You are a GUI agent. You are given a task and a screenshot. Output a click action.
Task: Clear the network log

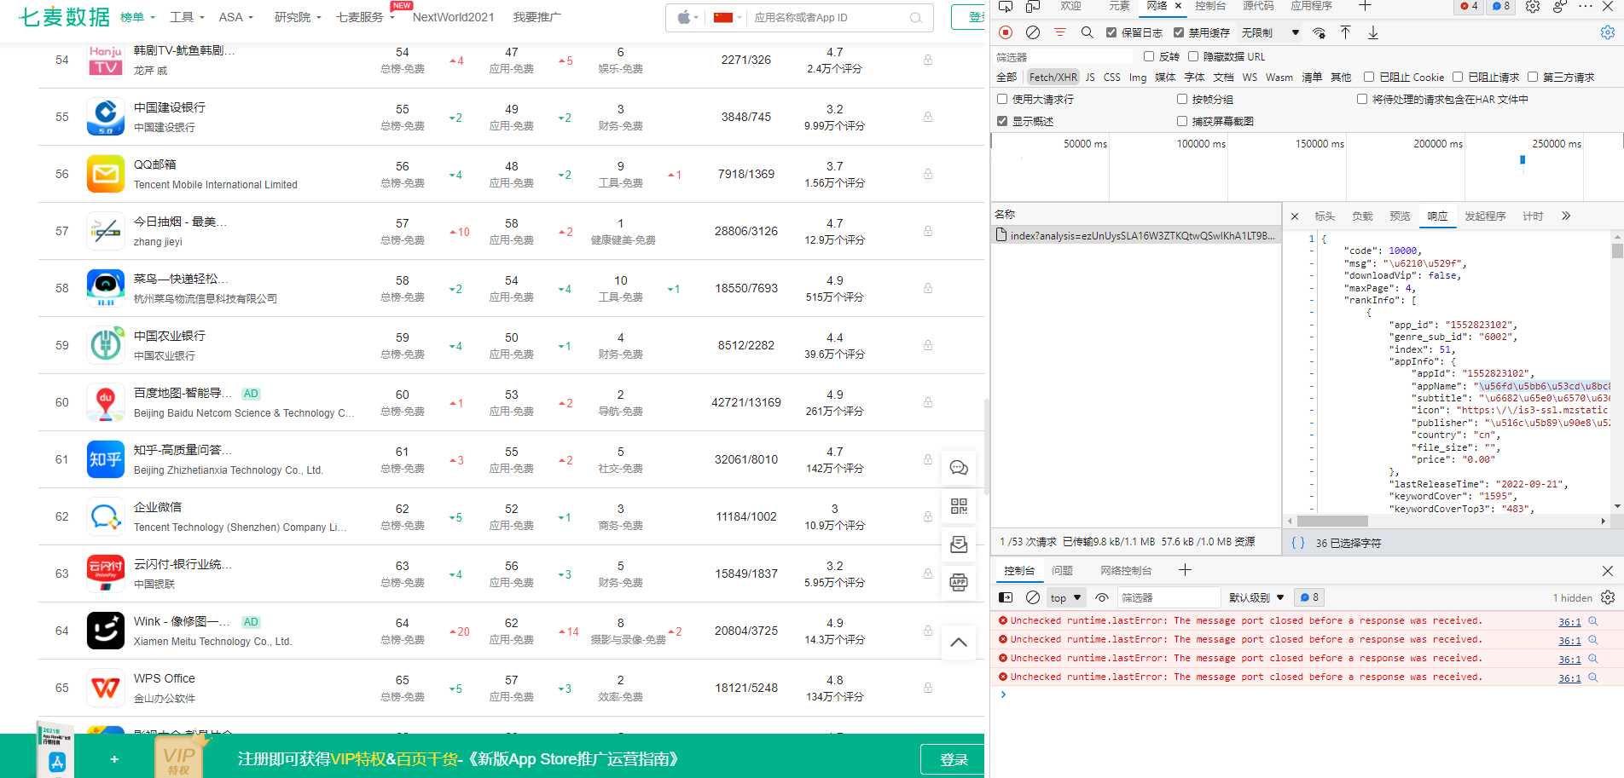[x=1033, y=32]
